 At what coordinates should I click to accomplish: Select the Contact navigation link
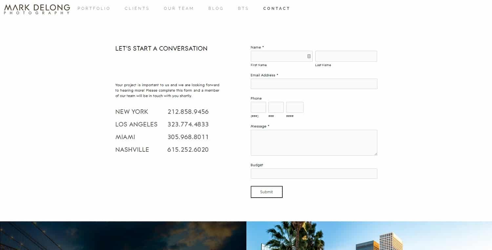(277, 9)
